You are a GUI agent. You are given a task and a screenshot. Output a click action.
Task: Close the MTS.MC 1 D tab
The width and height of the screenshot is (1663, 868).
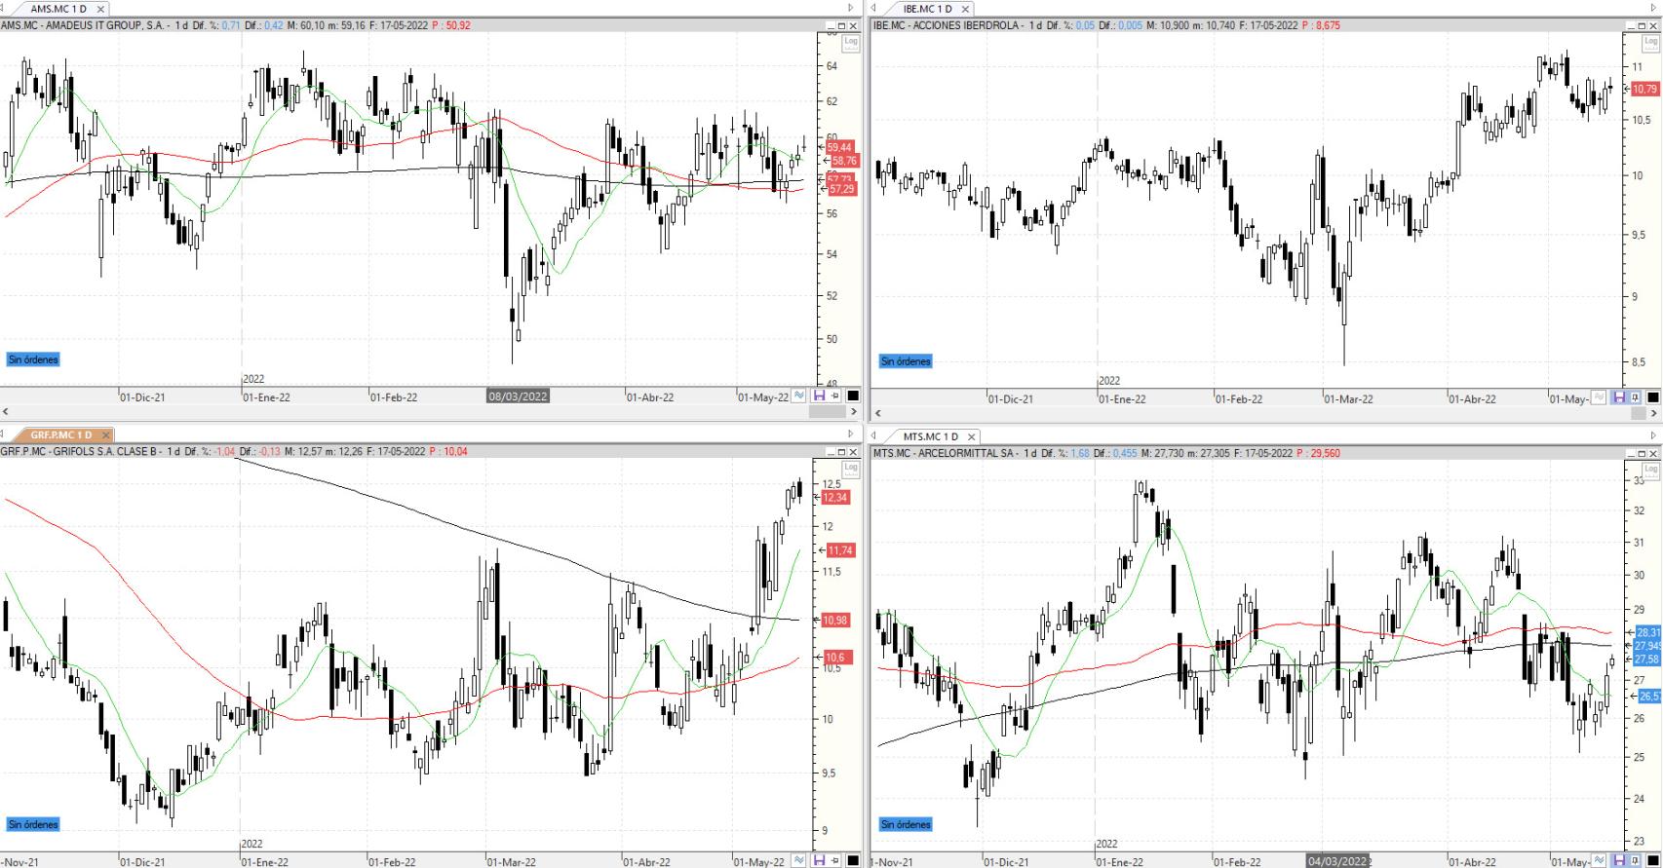point(970,436)
